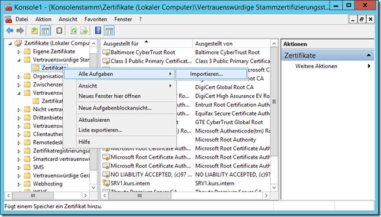The image size is (381, 217).
Task: Click Entrust Root Certification Auth issuer cell
Action: click(233, 105)
